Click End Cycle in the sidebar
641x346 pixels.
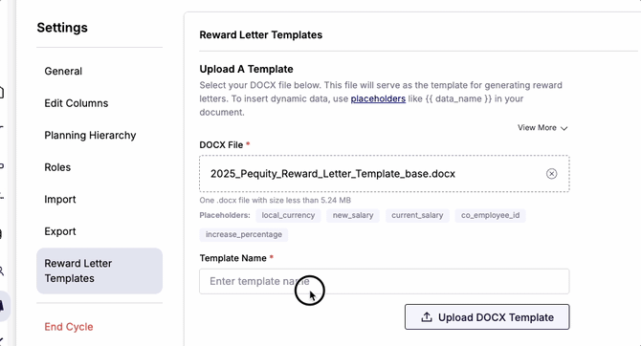click(69, 327)
